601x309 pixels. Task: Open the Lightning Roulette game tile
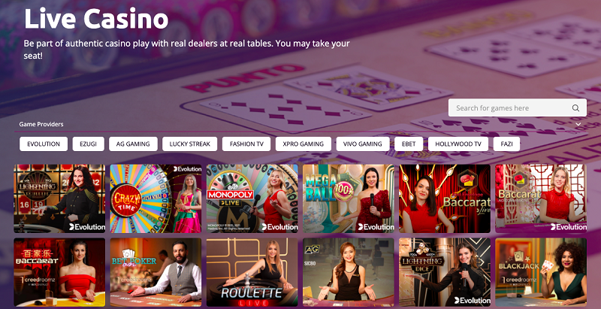pos(59,198)
